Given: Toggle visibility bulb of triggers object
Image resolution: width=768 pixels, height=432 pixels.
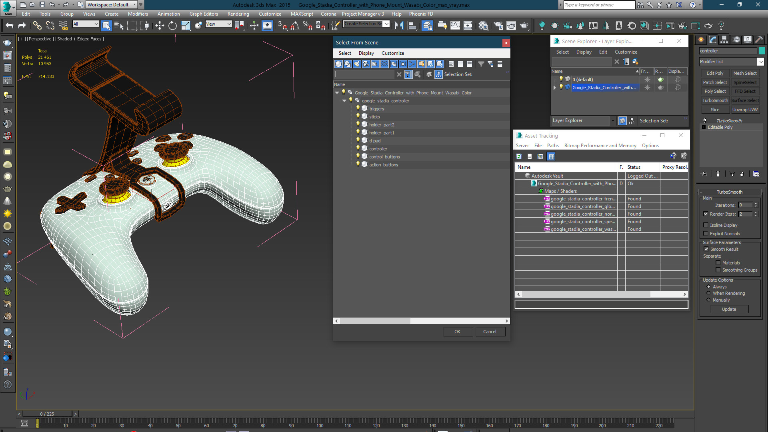Looking at the screenshot, I should point(358,108).
